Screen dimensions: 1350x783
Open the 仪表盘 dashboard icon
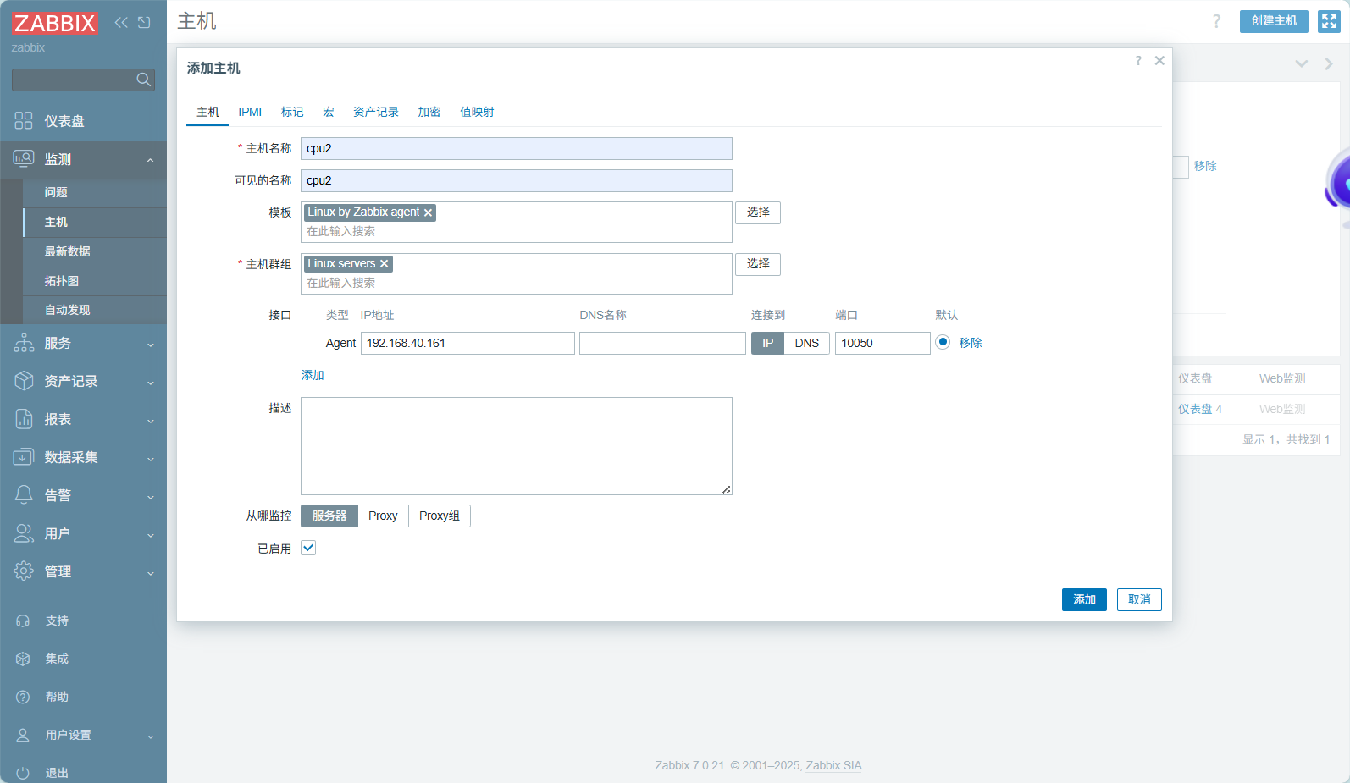24,121
